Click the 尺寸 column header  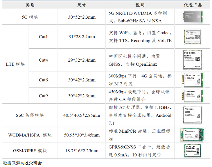(x=82, y=5)
